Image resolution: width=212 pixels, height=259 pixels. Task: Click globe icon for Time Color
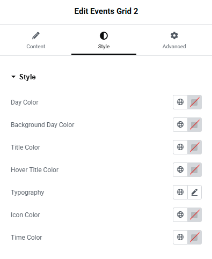[180, 237]
